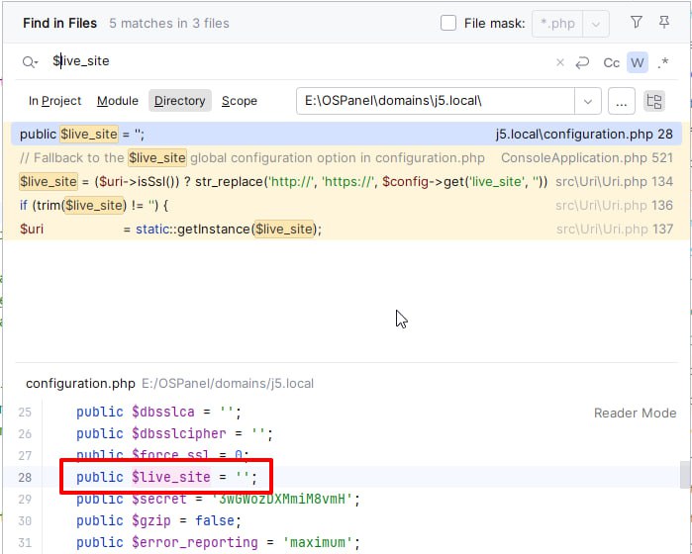The width and height of the screenshot is (692, 554).
Task: Toggle Match Case (Cc) option
Action: pos(611,63)
